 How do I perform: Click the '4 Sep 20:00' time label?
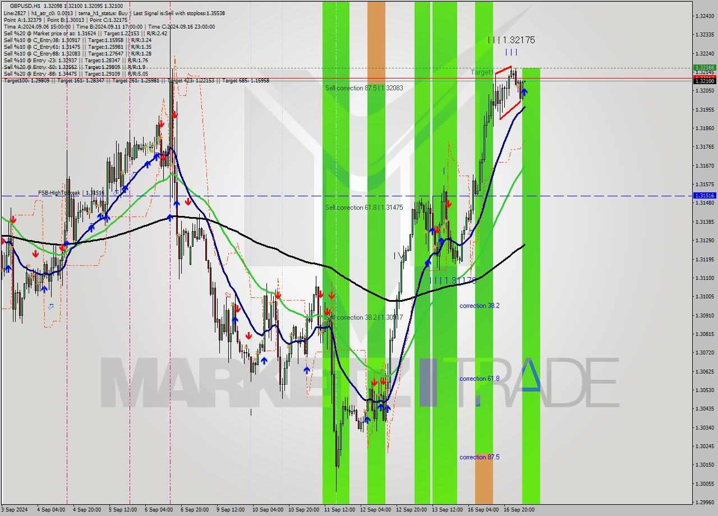point(86,510)
